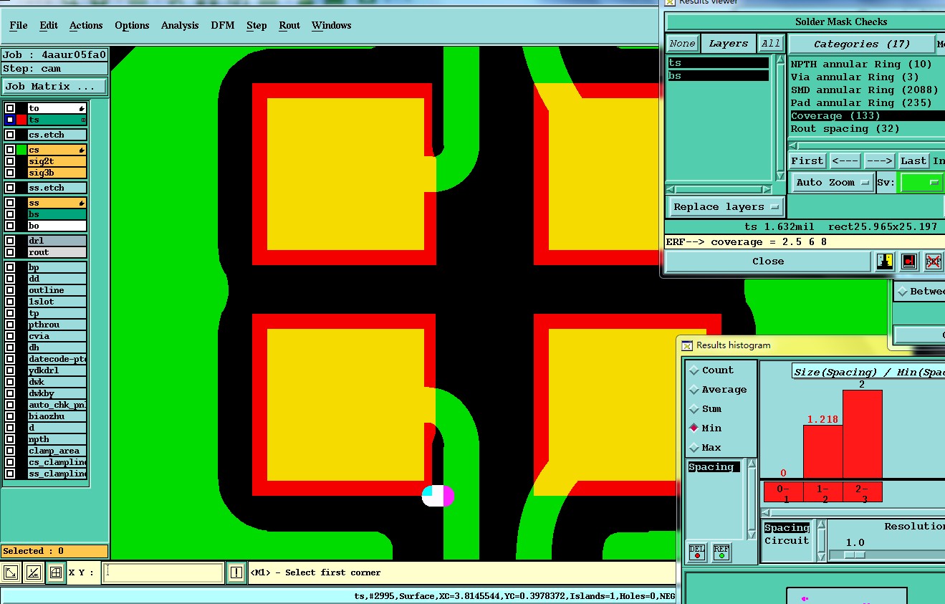This screenshot has width=945, height=604.
Task: Click Close in Results viewer
Action: click(x=768, y=262)
